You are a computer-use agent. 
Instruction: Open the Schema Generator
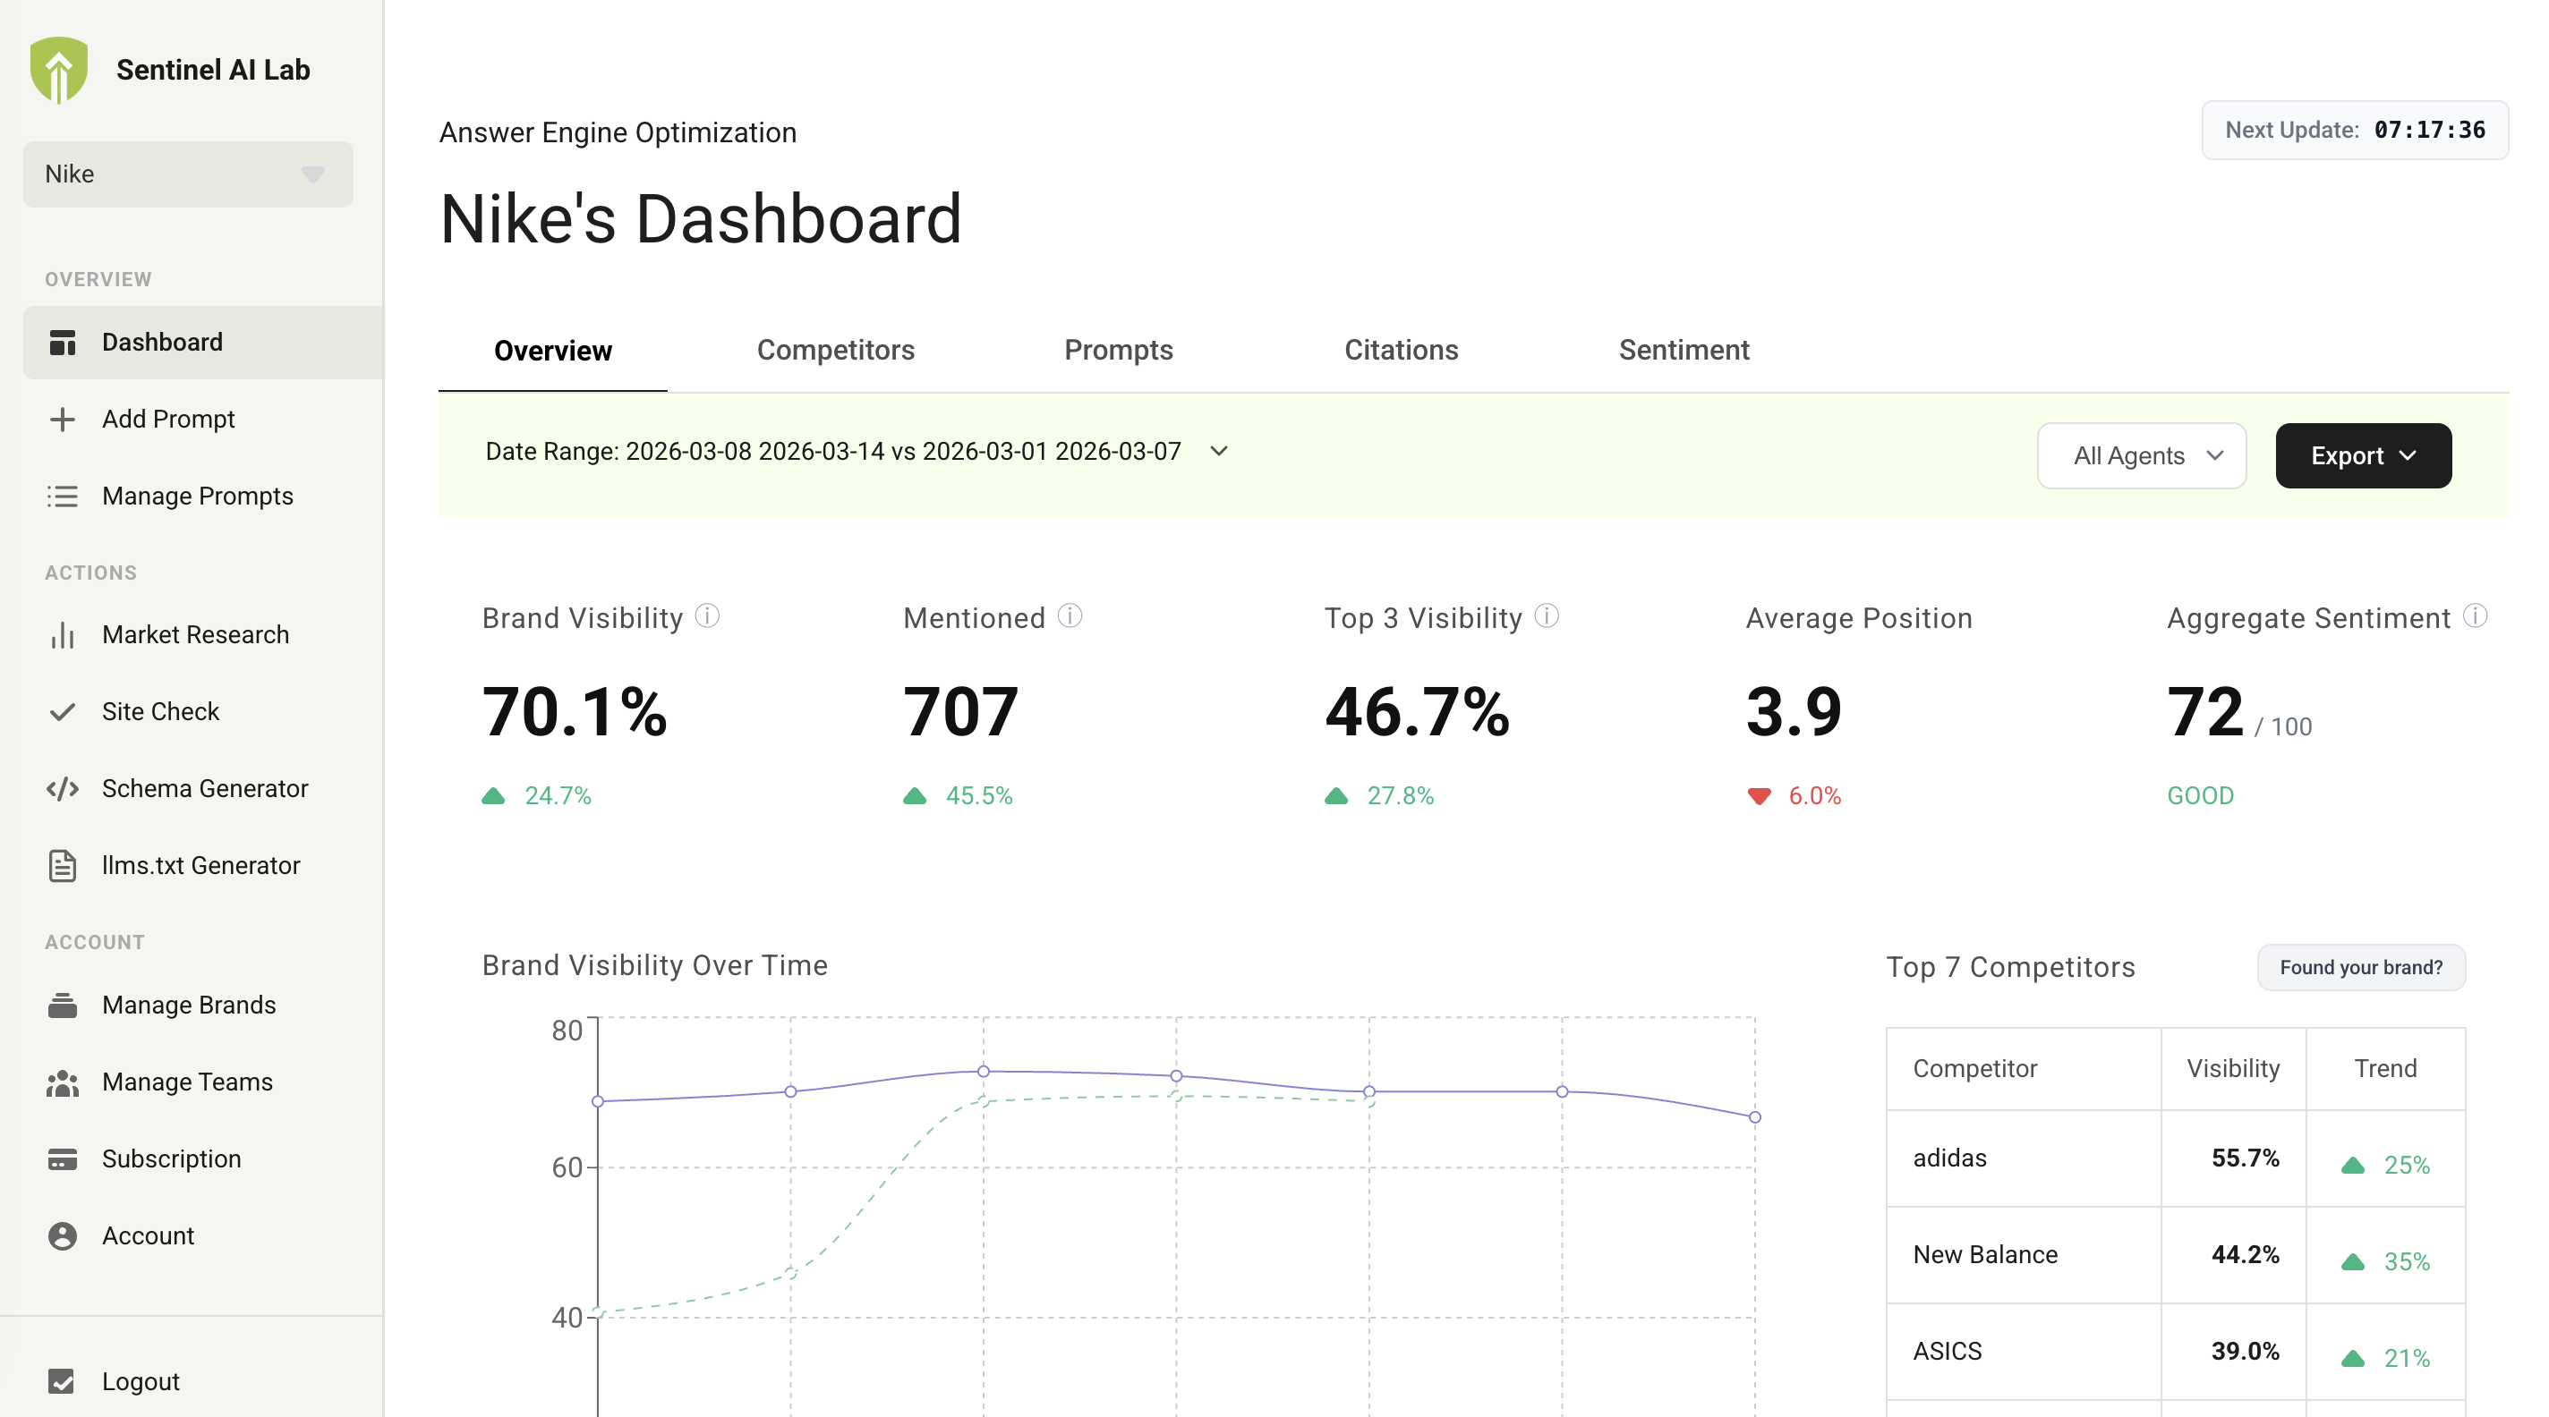[x=204, y=788]
